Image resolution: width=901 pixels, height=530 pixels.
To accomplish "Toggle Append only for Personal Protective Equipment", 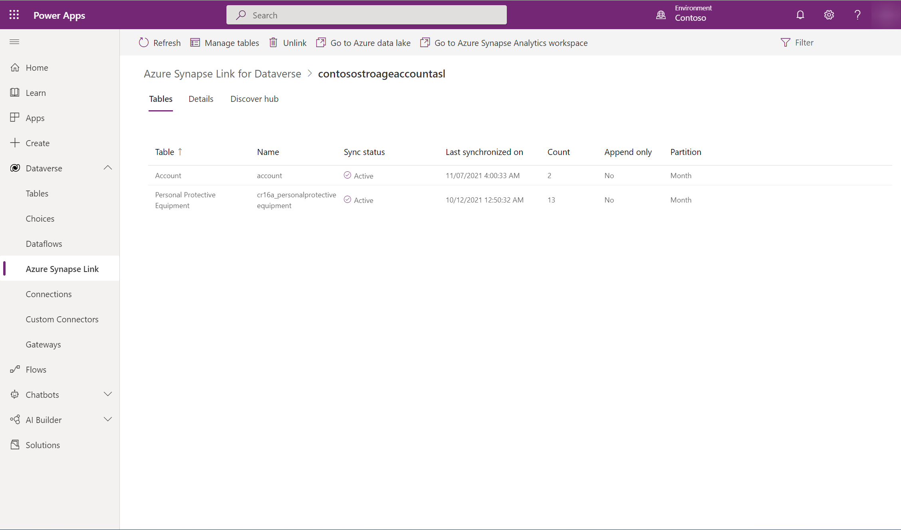I will [608, 199].
